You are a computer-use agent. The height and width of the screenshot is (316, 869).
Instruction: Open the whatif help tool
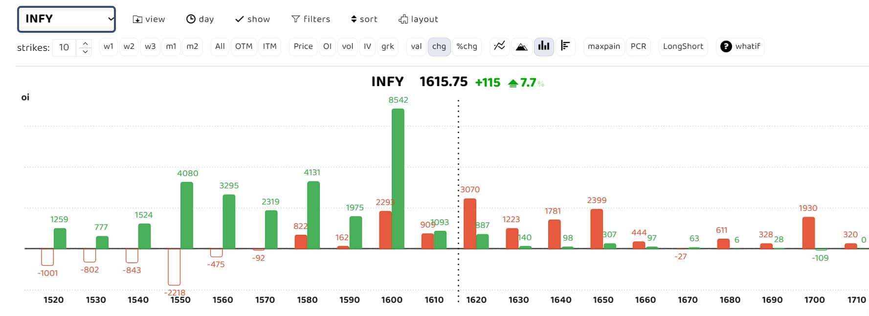coord(740,46)
